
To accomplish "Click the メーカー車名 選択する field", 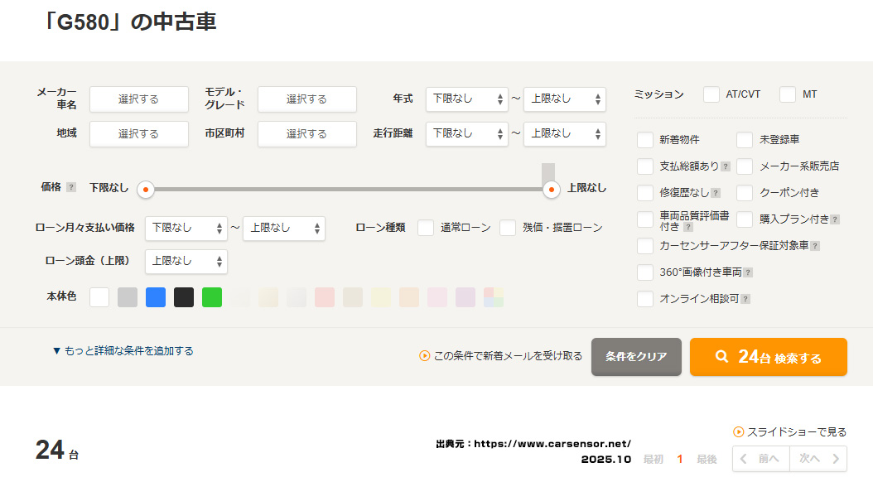I will pyautogui.click(x=138, y=99).
